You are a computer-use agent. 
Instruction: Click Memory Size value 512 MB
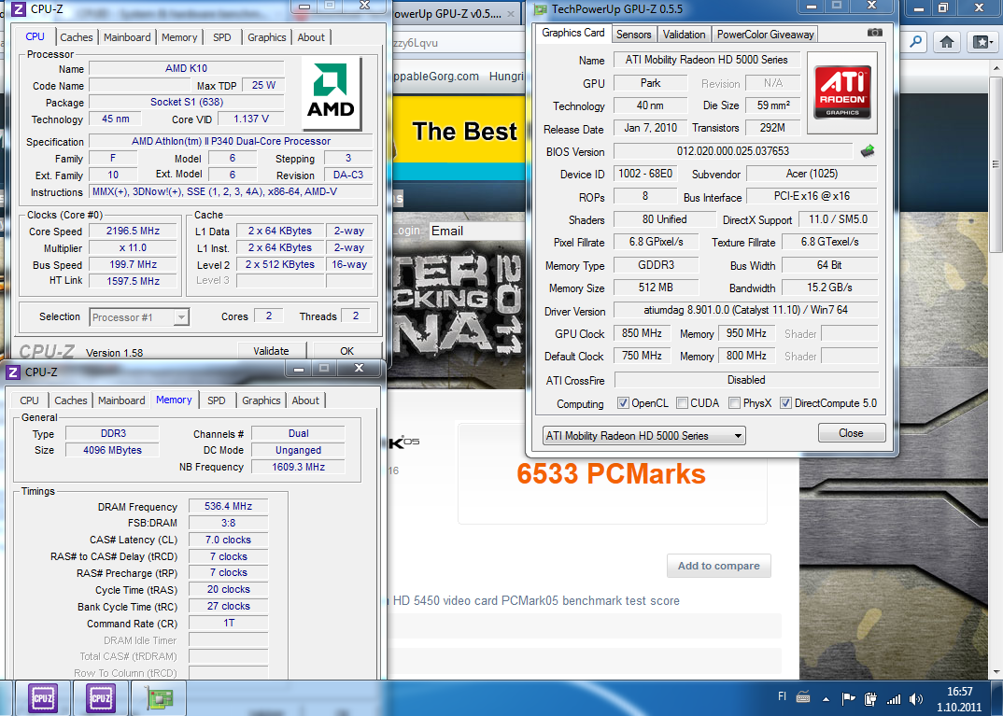(656, 288)
